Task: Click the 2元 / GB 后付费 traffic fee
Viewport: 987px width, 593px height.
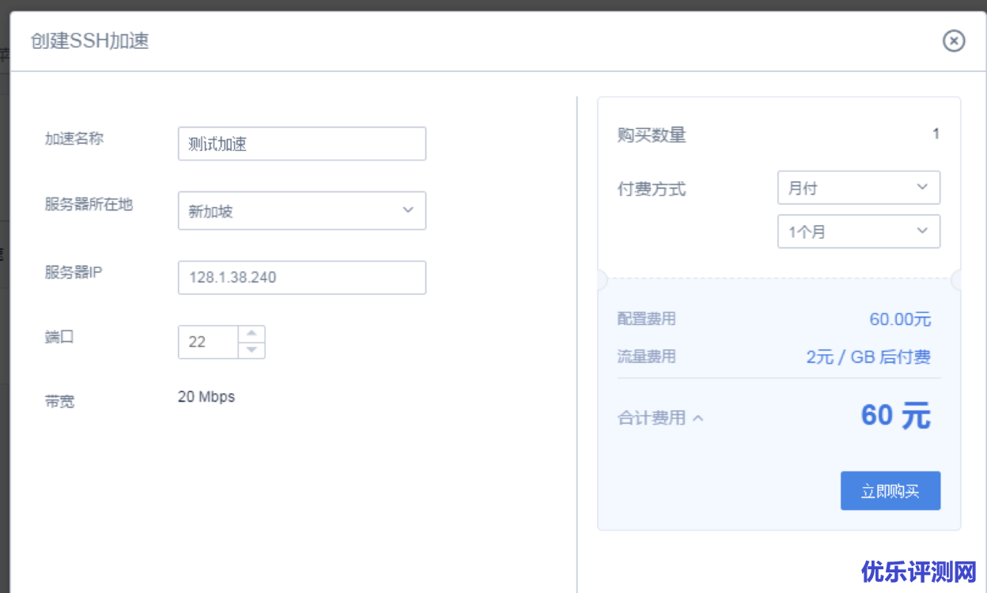Action: pyautogui.click(x=868, y=357)
